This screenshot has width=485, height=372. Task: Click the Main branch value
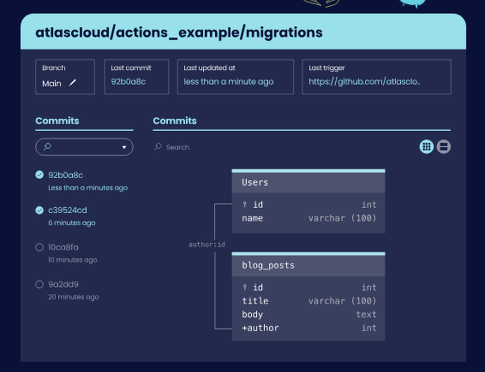[x=52, y=83]
